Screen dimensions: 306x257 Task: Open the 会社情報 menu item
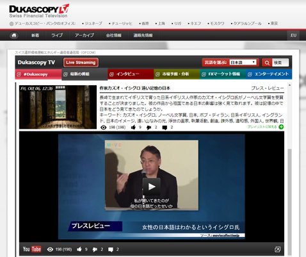click(114, 35)
